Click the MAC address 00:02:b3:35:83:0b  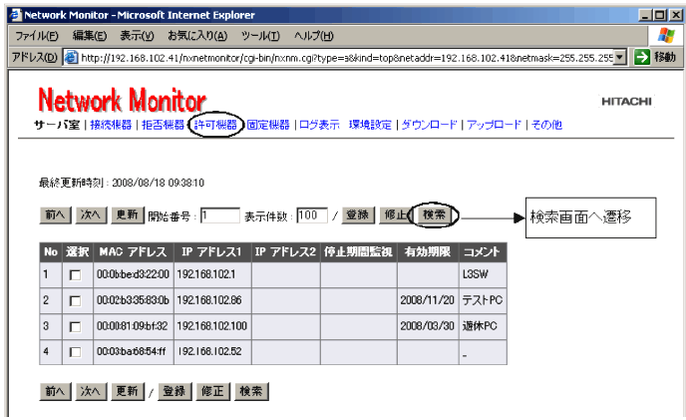coord(133,300)
